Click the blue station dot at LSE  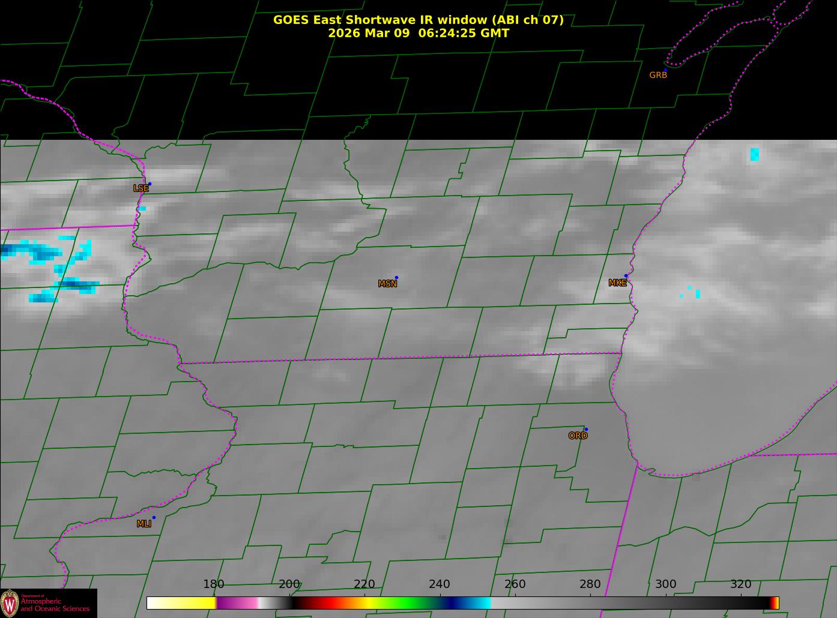150,184
